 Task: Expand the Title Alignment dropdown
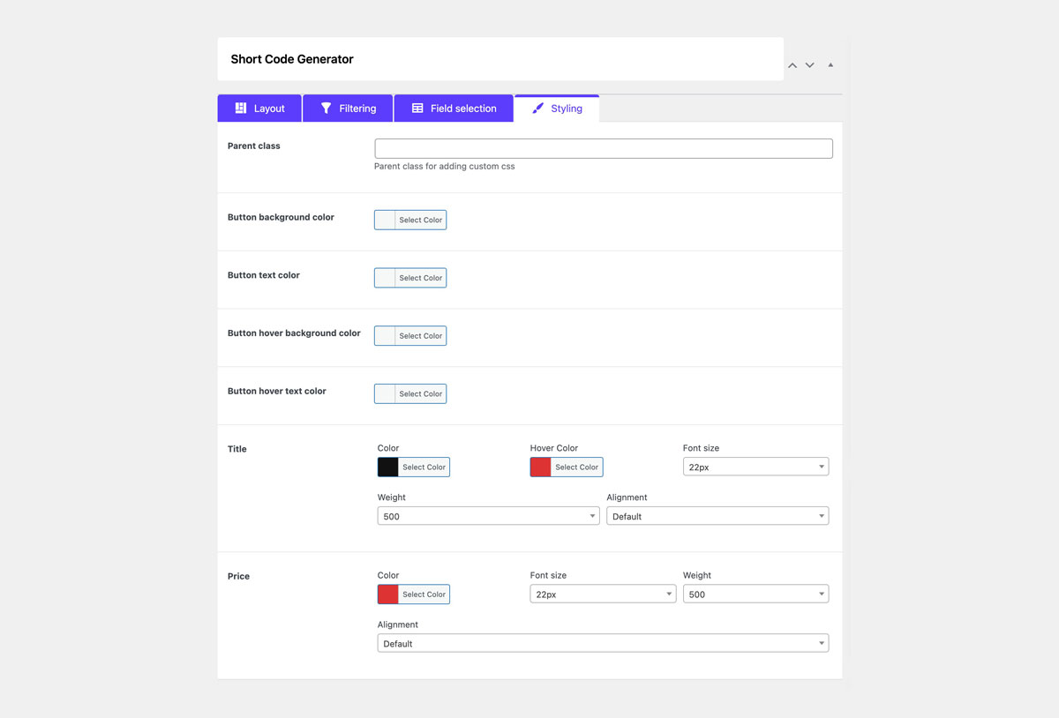[717, 516]
